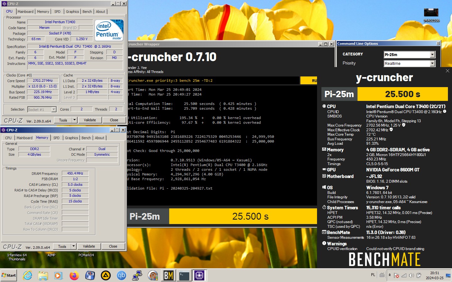Open Windows Explorer folder icon in taskbar
Image resolution: width=452 pixels, height=282 pixels.
43,275
